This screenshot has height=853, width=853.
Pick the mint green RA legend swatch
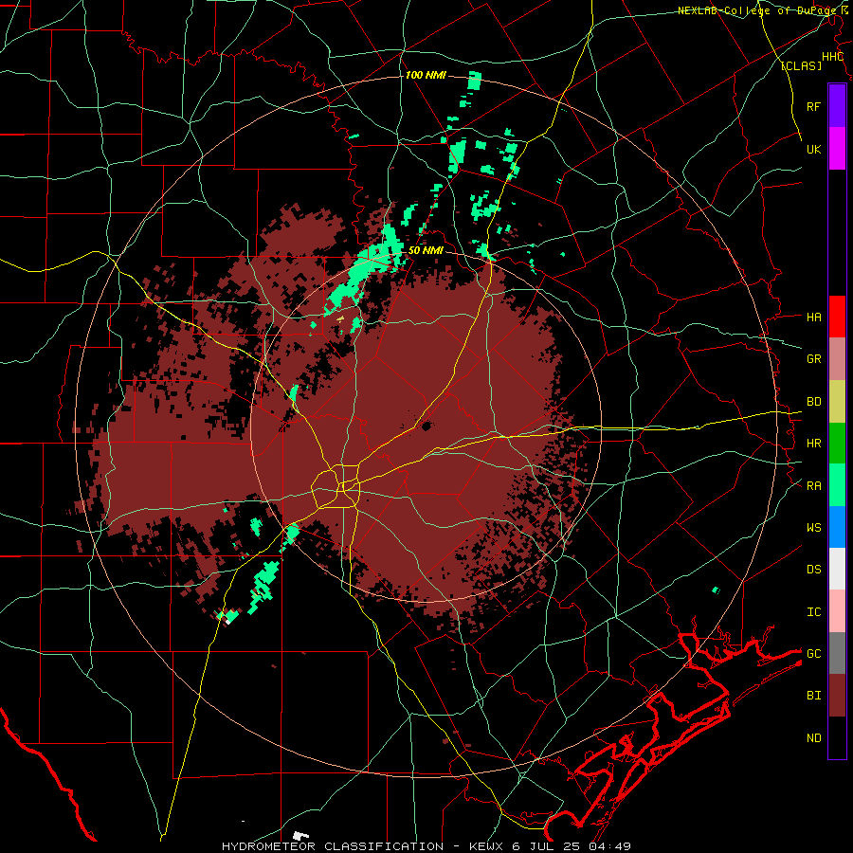click(x=837, y=485)
